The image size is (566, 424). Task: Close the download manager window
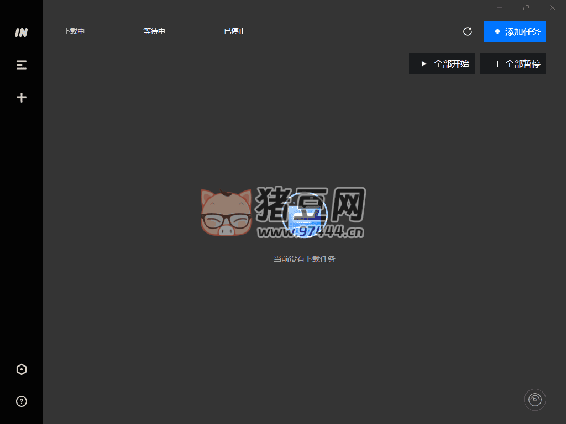pyautogui.click(x=552, y=8)
